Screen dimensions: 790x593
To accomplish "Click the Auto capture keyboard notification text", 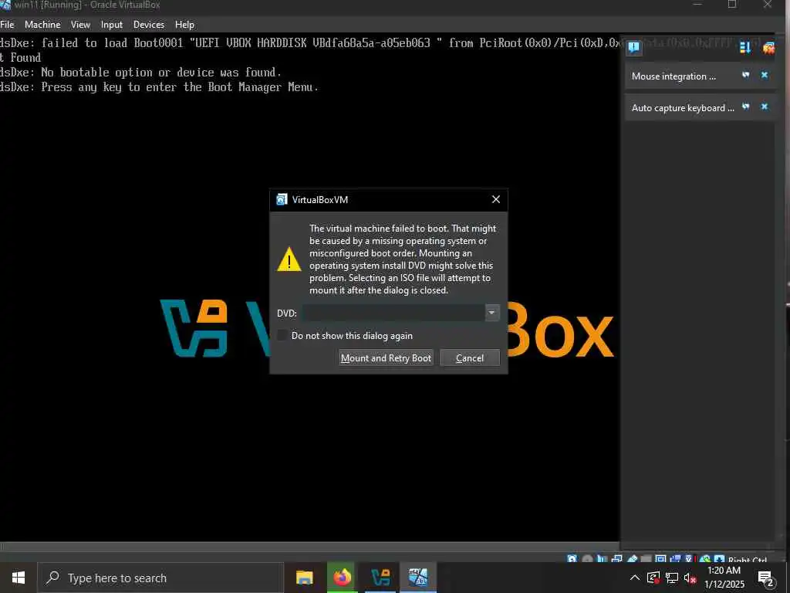I will [683, 108].
